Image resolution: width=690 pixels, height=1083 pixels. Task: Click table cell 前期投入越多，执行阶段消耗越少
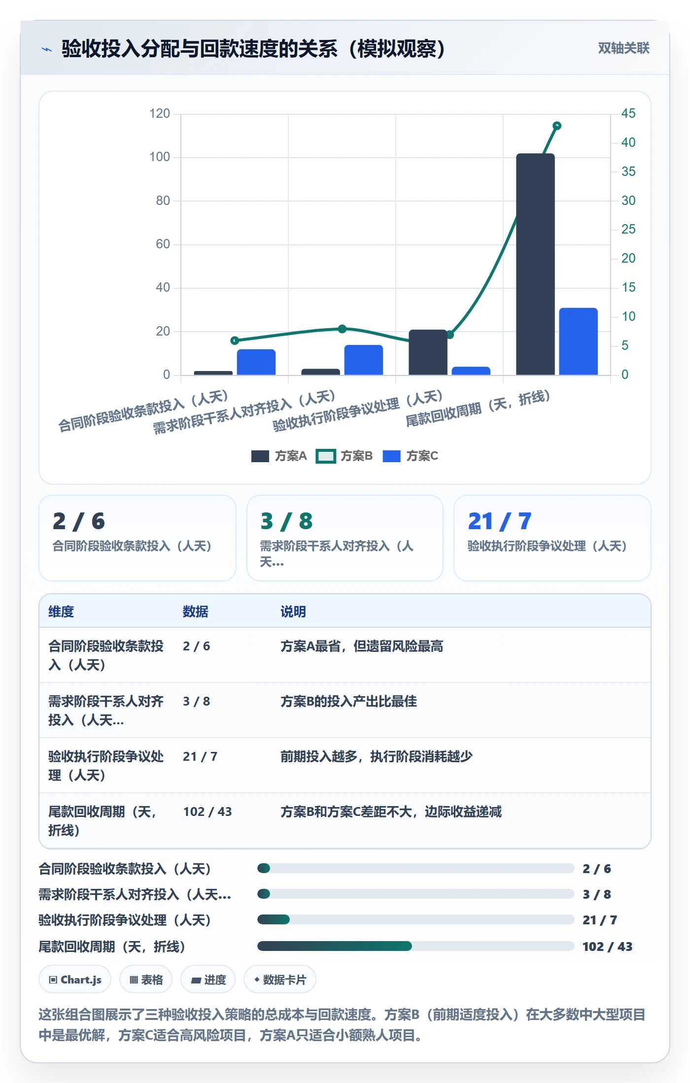point(377,756)
